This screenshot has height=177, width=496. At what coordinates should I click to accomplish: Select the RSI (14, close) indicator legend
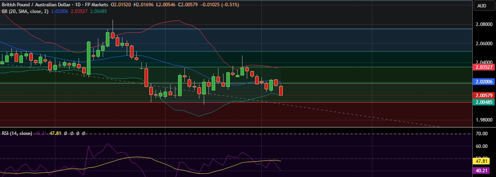[x=17, y=133]
